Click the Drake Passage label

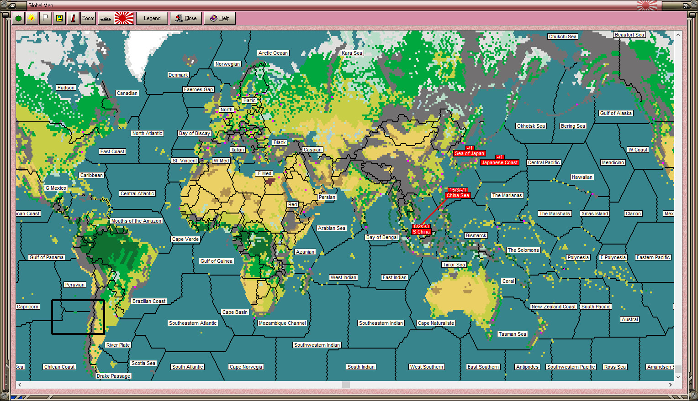click(x=114, y=376)
